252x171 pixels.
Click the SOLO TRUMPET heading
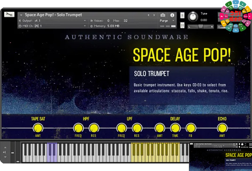click(x=152, y=73)
